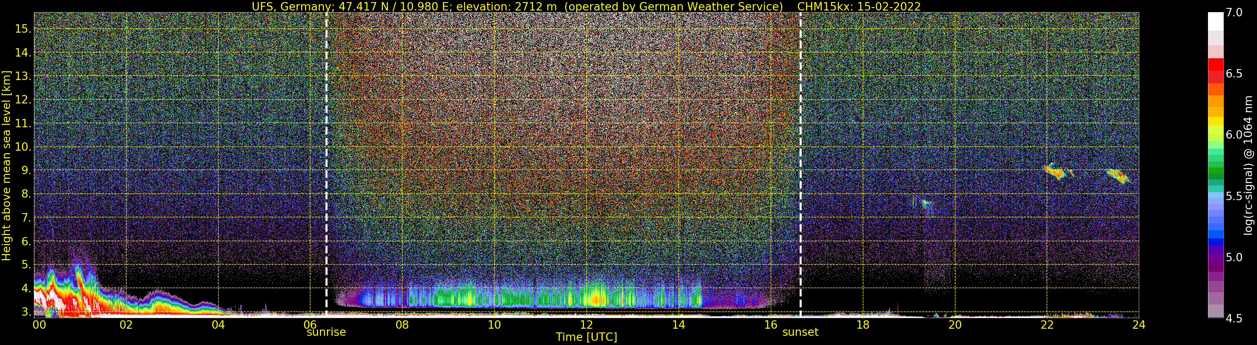Click time axis tick '18'

click(863, 324)
